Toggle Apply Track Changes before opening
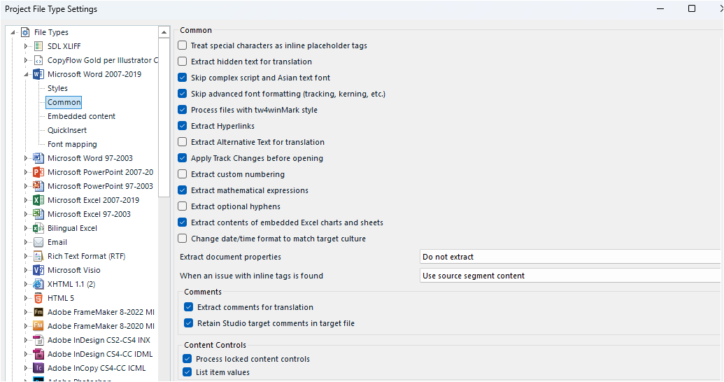 [183, 158]
